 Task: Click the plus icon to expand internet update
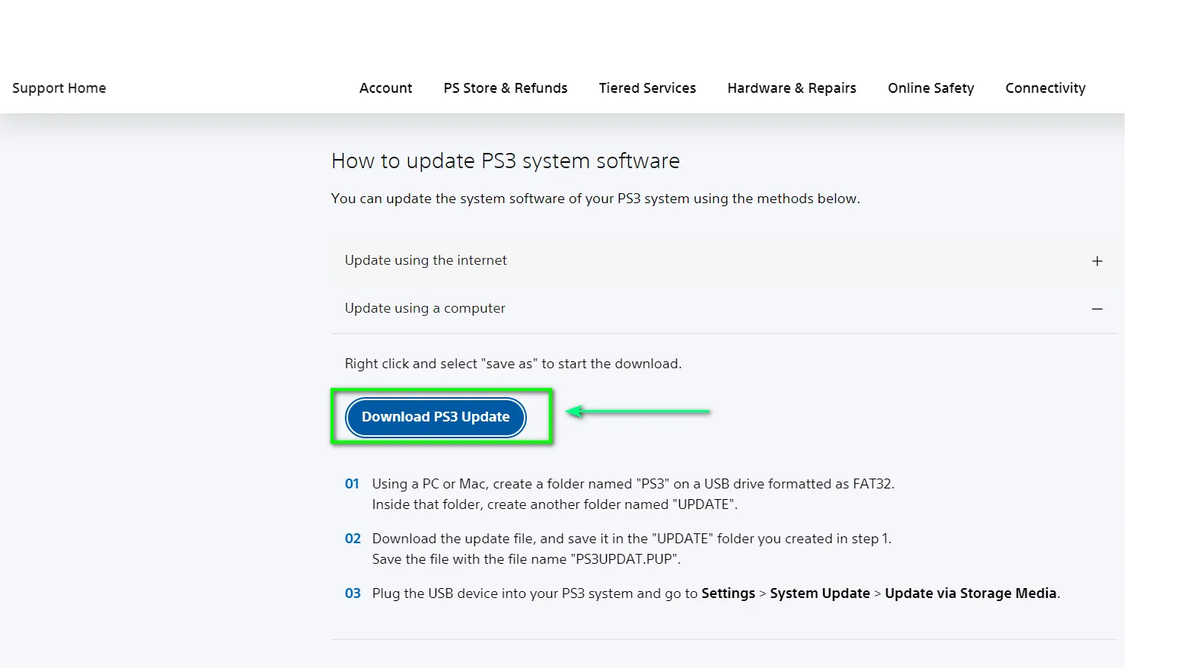pos(1097,260)
